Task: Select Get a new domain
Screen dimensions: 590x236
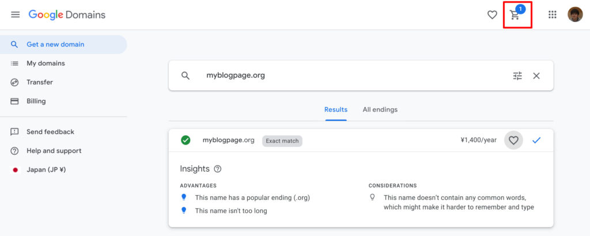Action: pos(63,44)
